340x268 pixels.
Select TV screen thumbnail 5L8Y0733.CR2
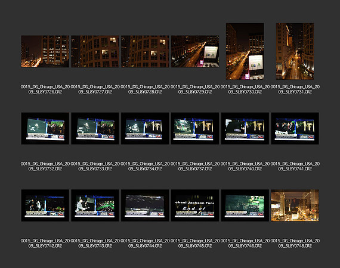(x=95, y=129)
